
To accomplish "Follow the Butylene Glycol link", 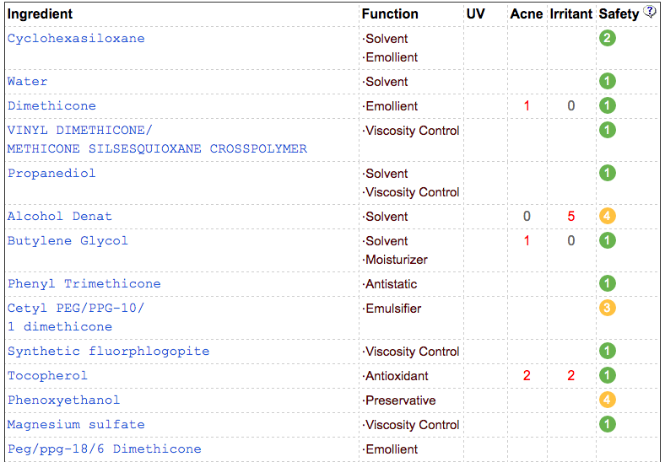I will point(68,240).
